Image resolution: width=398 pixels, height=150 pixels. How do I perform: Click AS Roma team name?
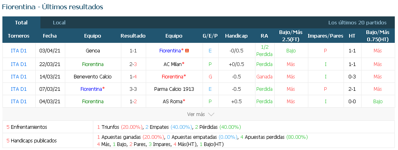click(173, 102)
